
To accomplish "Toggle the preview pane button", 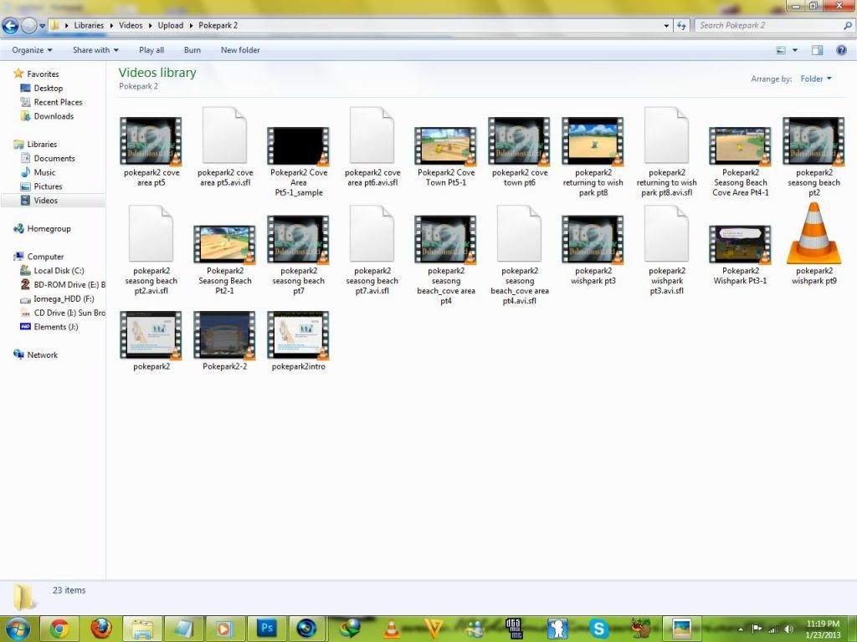I will point(817,50).
